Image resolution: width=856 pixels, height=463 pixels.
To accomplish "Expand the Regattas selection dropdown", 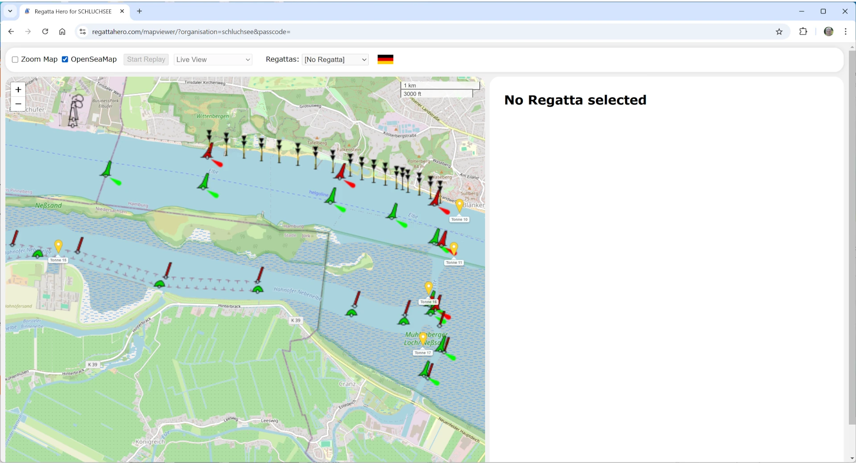I will pos(335,60).
